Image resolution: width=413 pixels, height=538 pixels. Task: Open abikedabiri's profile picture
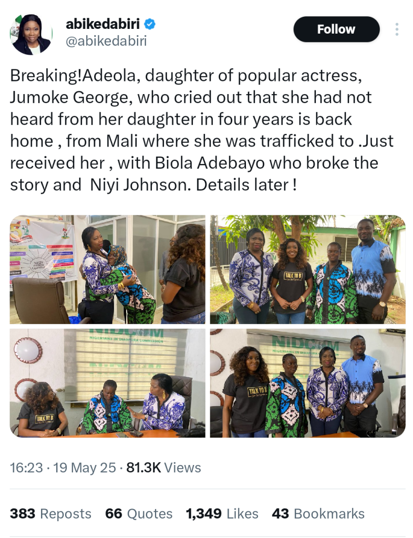click(x=32, y=34)
